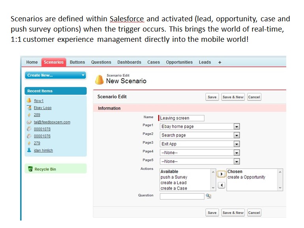Select 'create a Lead' in Available list
This screenshot has height=228, width=304.
tap(174, 183)
